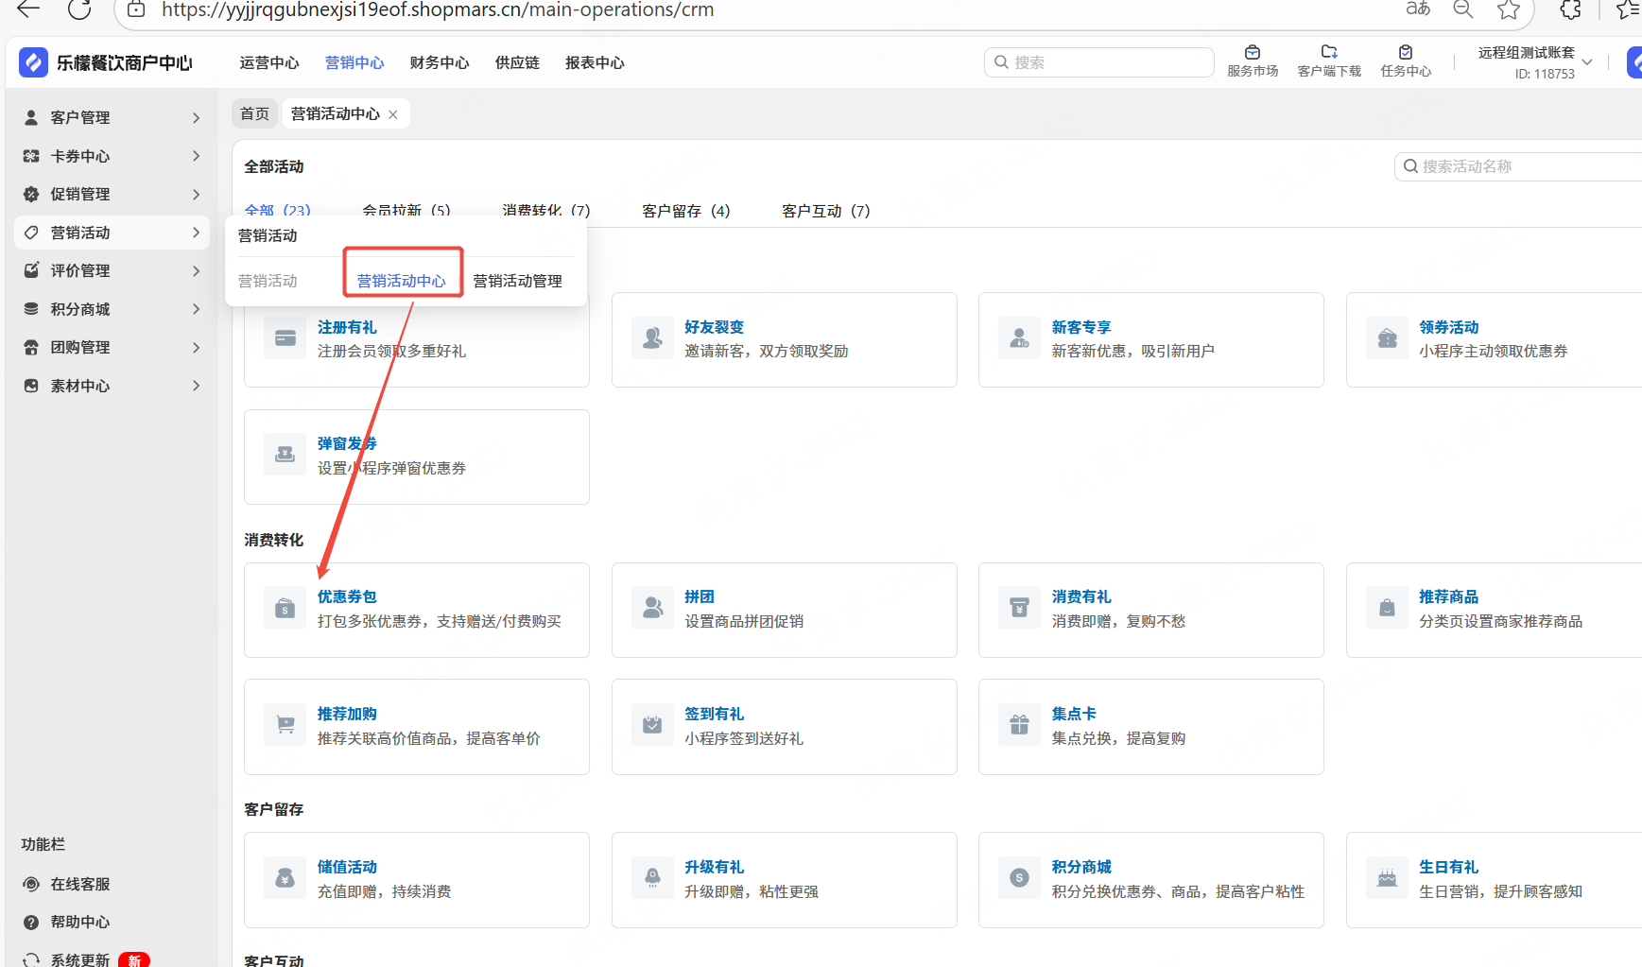Open the 弹窗发券 activity card
Viewport: 1642px width, 967px height.
point(417,457)
